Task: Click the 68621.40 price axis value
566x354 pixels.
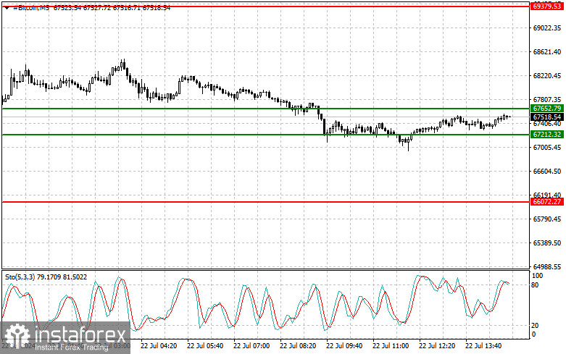Action: [x=547, y=51]
